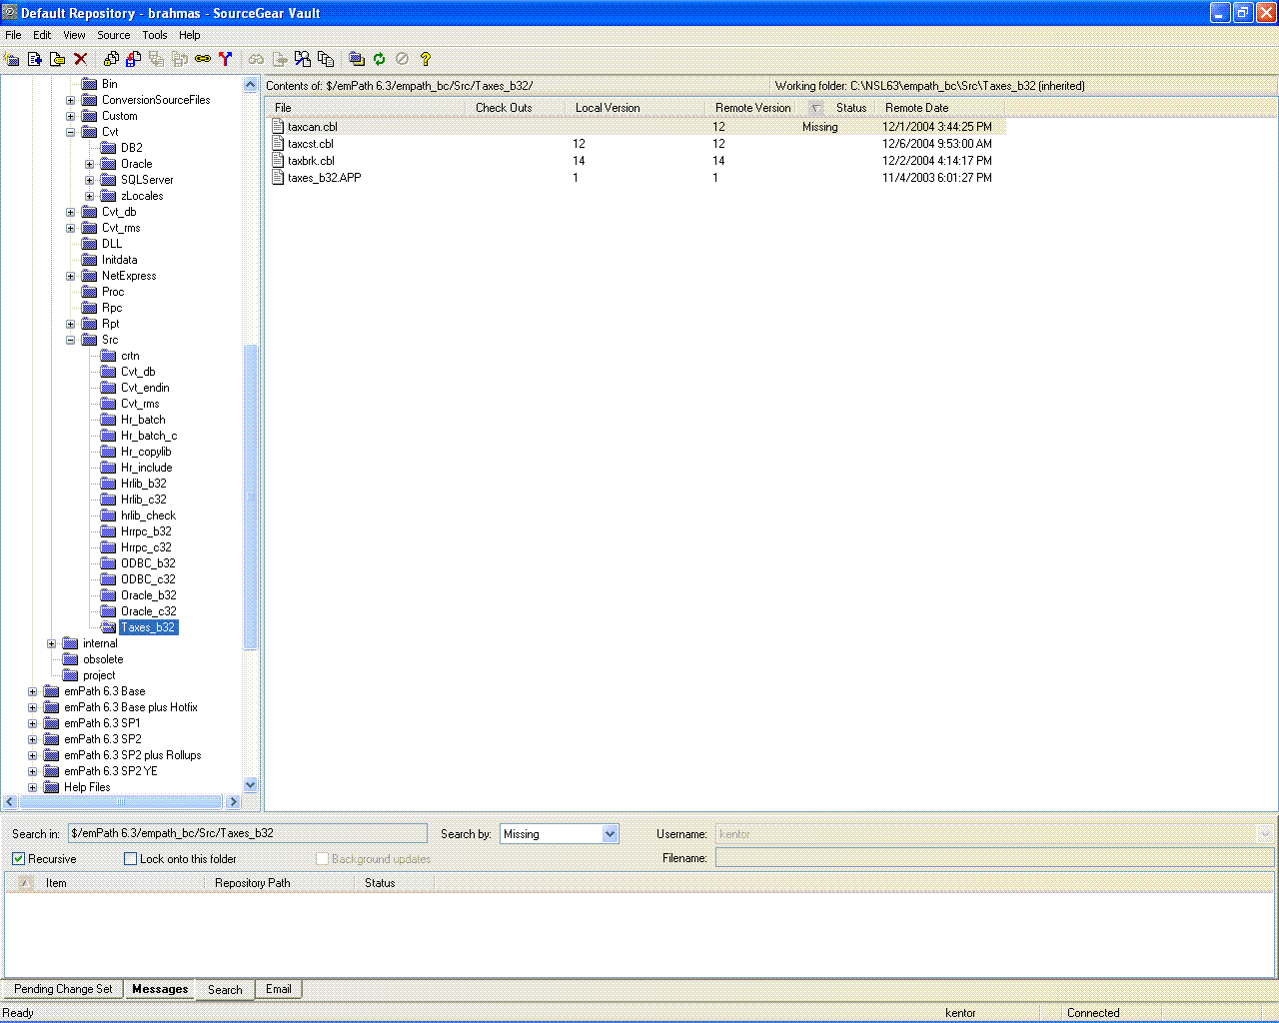Screen dimensions: 1279x1023
Task: Click the taxes_b32.APP file icon
Action: [279, 178]
